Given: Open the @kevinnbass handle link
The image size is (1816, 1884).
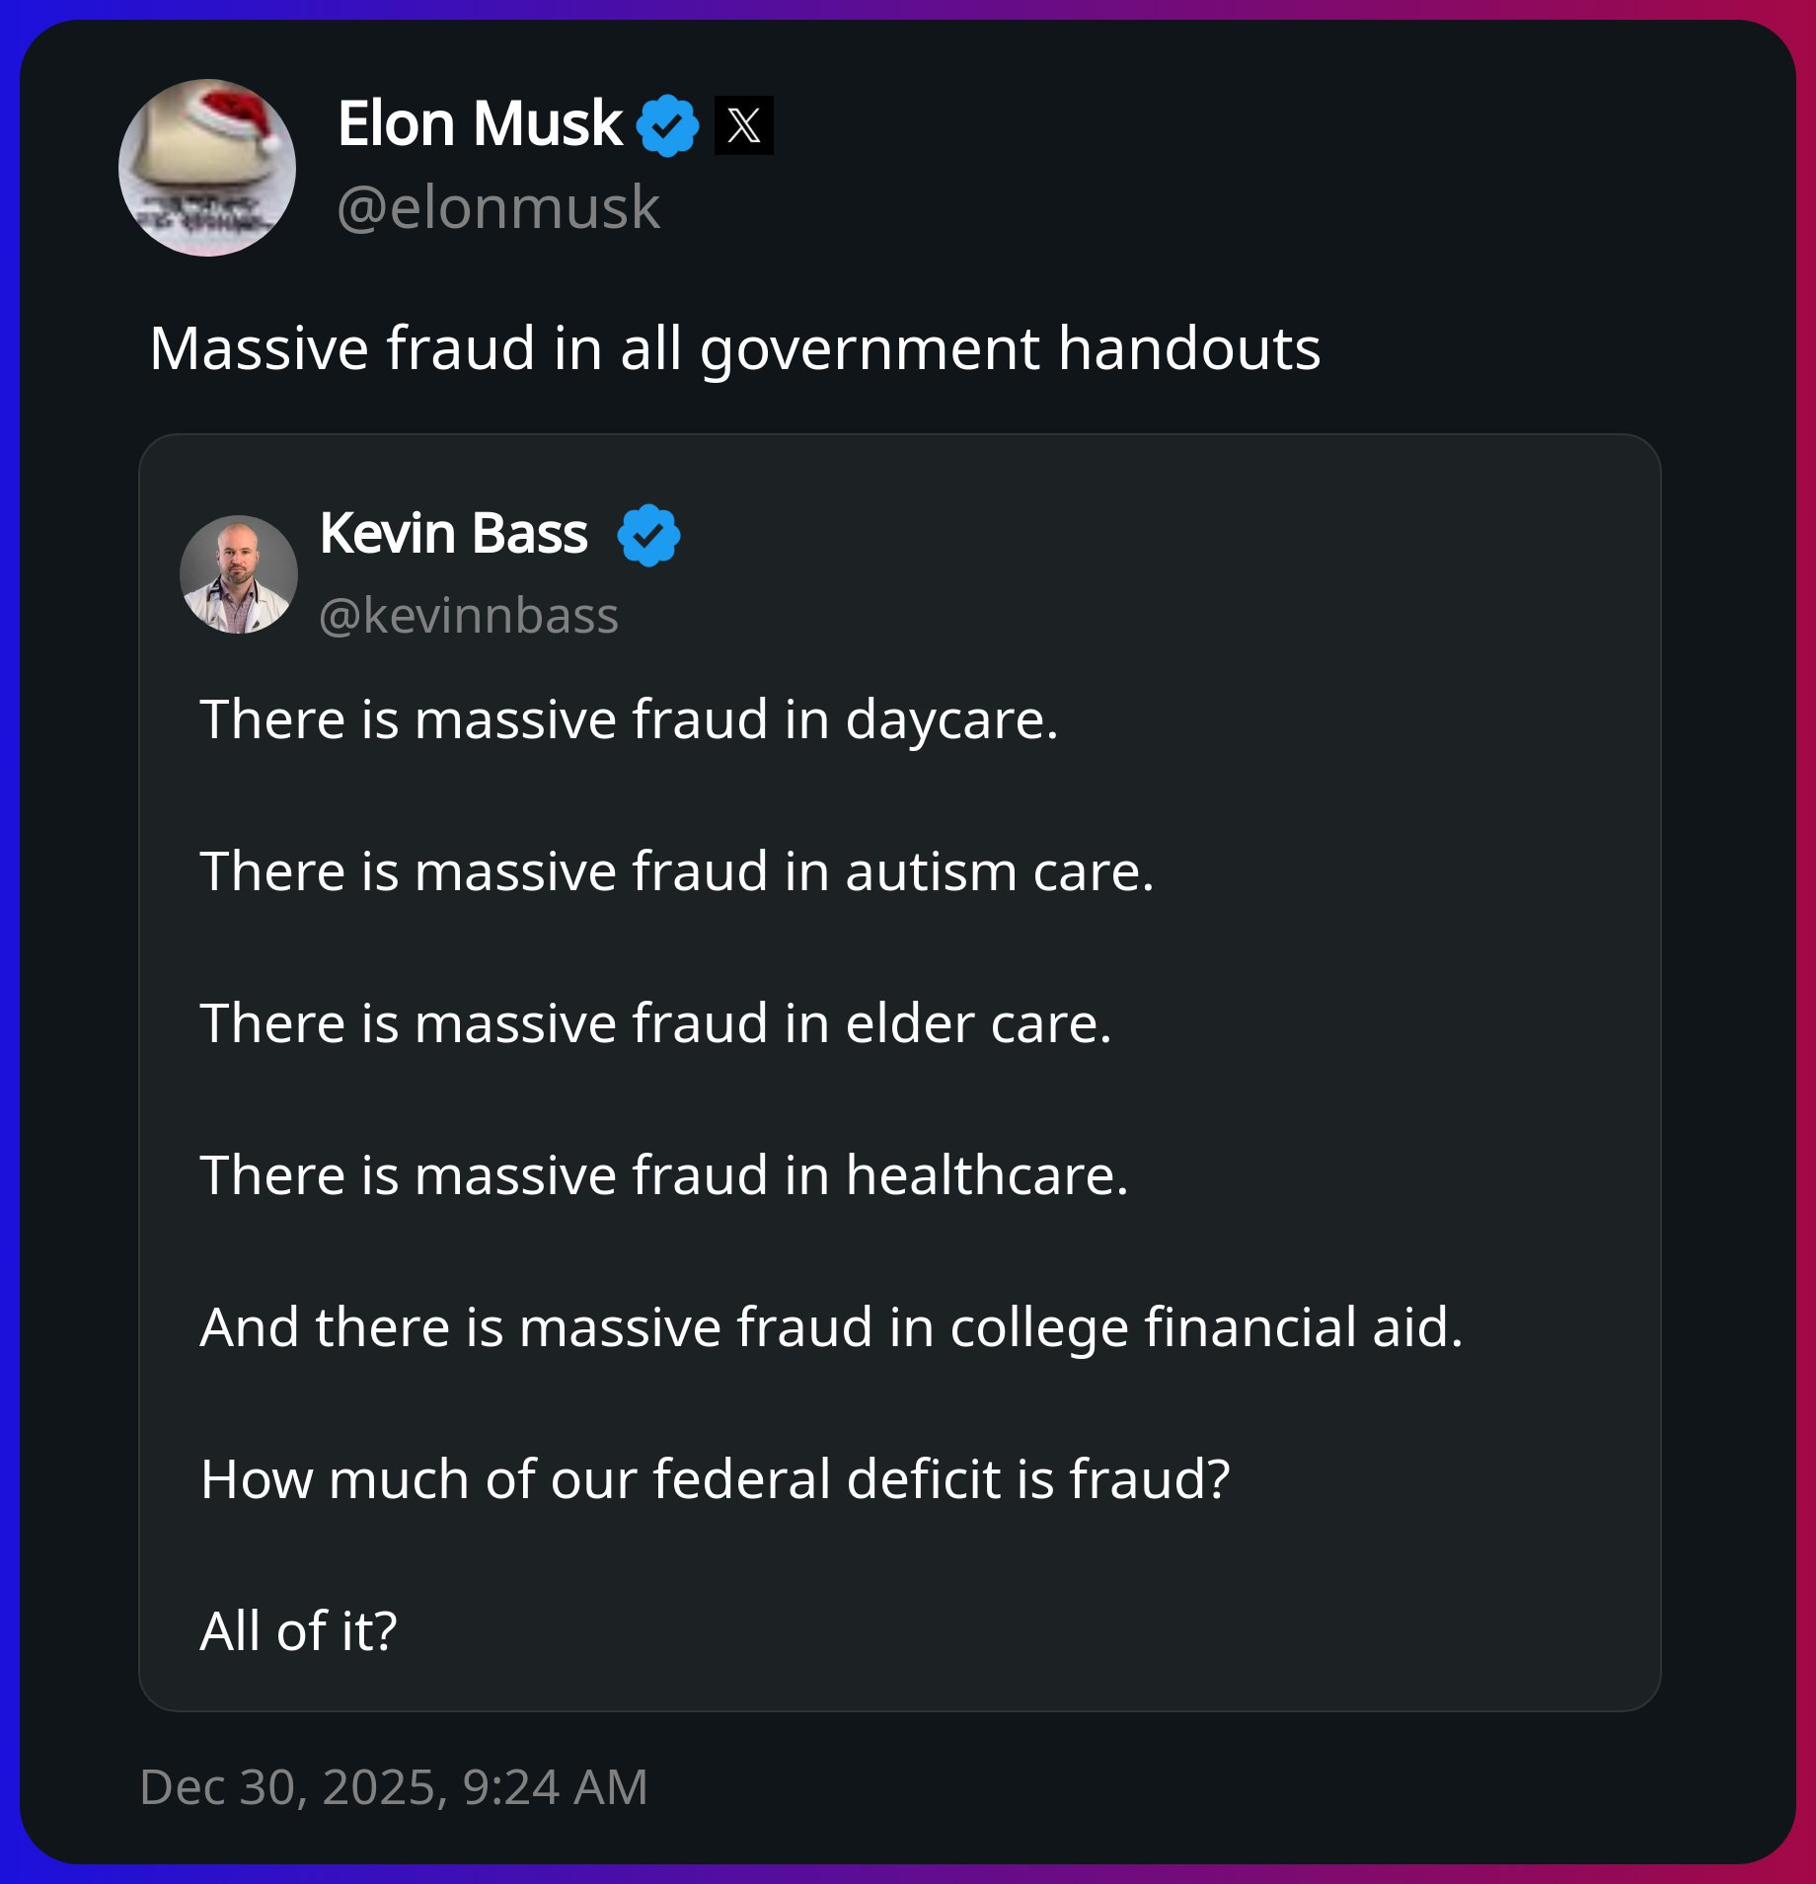Looking at the screenshot, I should pos(469,616).
